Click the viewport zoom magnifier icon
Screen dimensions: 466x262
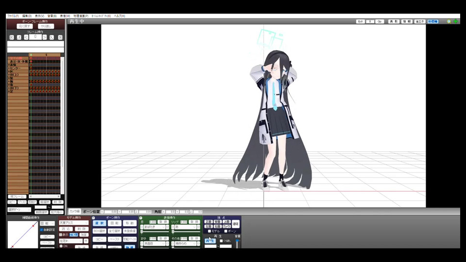click(449, 21)
